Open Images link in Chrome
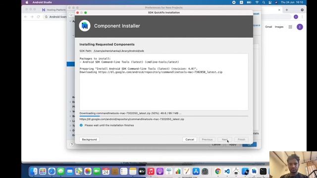This screenshot has width=317, height=178. tap(279, 27)
